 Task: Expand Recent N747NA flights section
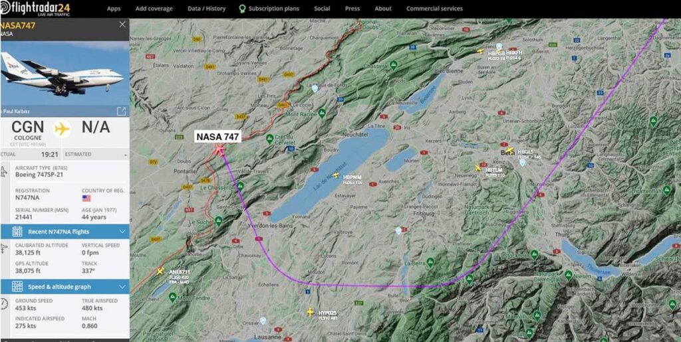[65, 232]
